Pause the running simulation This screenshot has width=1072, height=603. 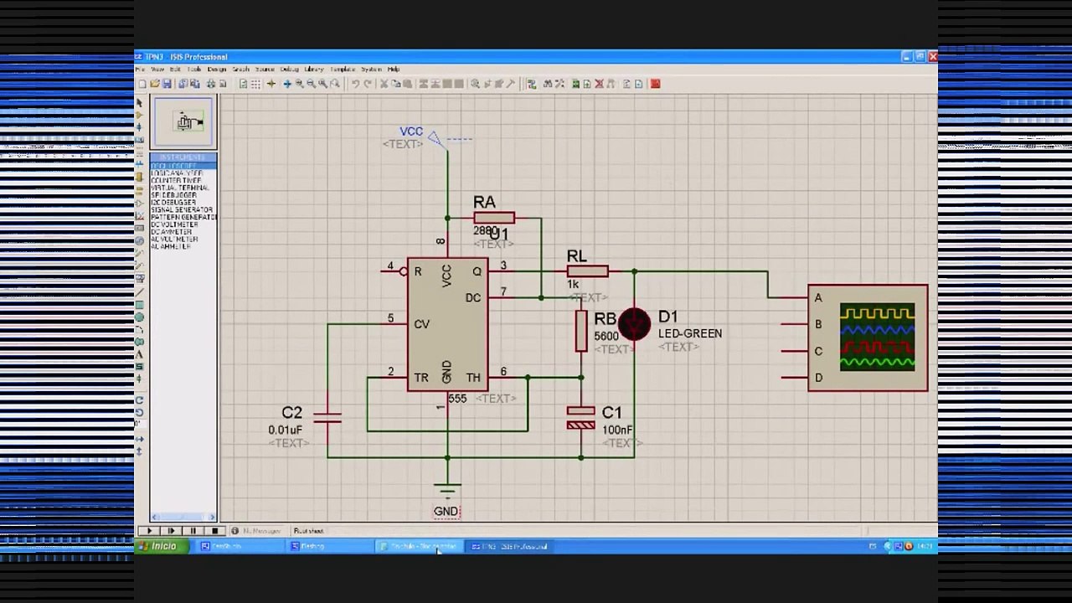click(193, 531)
